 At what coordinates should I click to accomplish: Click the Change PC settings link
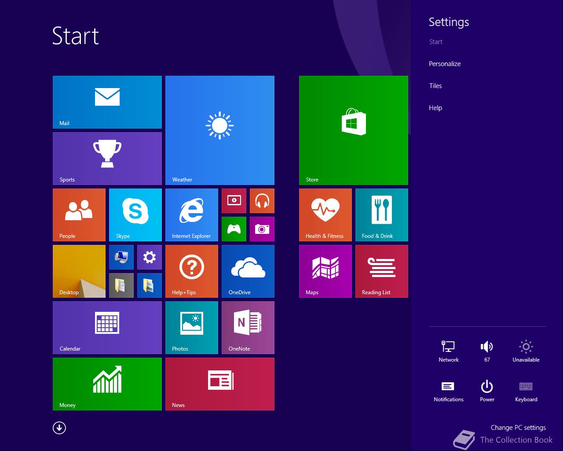coord(518,428)
